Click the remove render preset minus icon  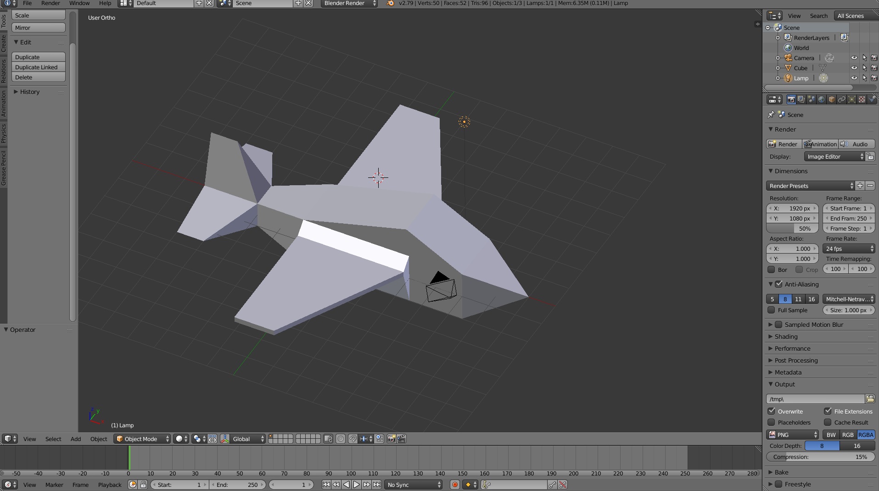coord(870,186)
